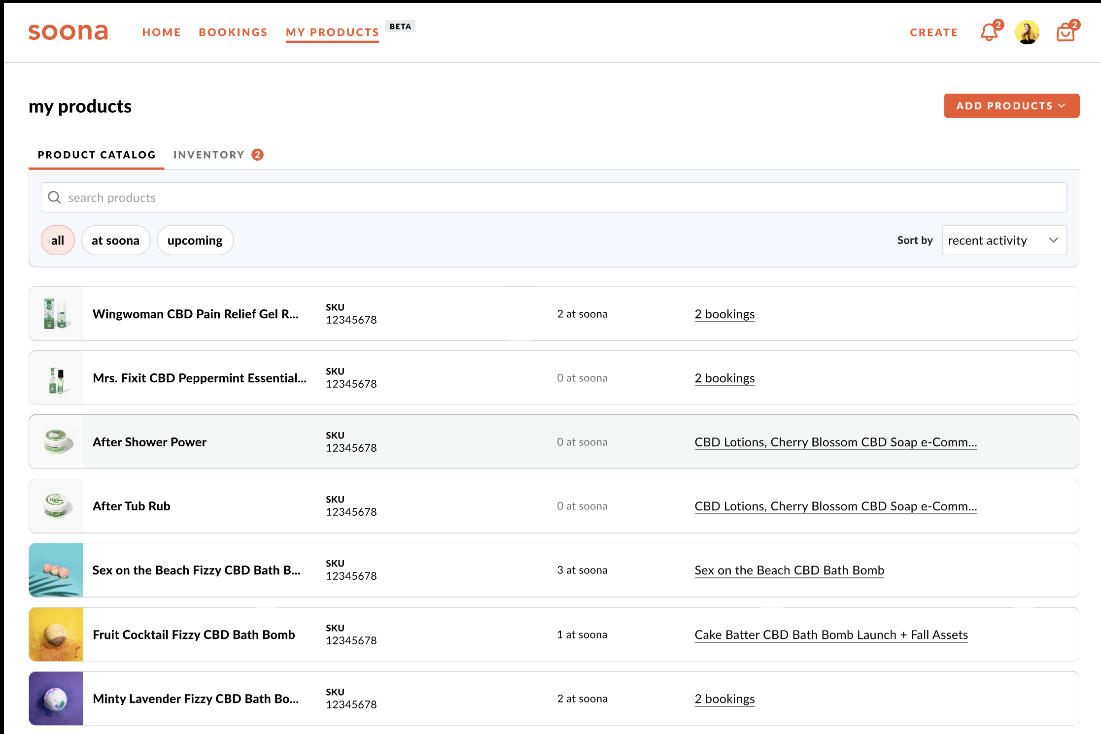This screenshot has height=734, width=1101.
Task: Select the 'at soona' filter chip
Action: coord(116,240)
